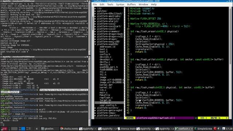Viewport: 233px width, 131px height.
Task: Click the bottom terminal's vertical scrollbar
Action: 90,92
